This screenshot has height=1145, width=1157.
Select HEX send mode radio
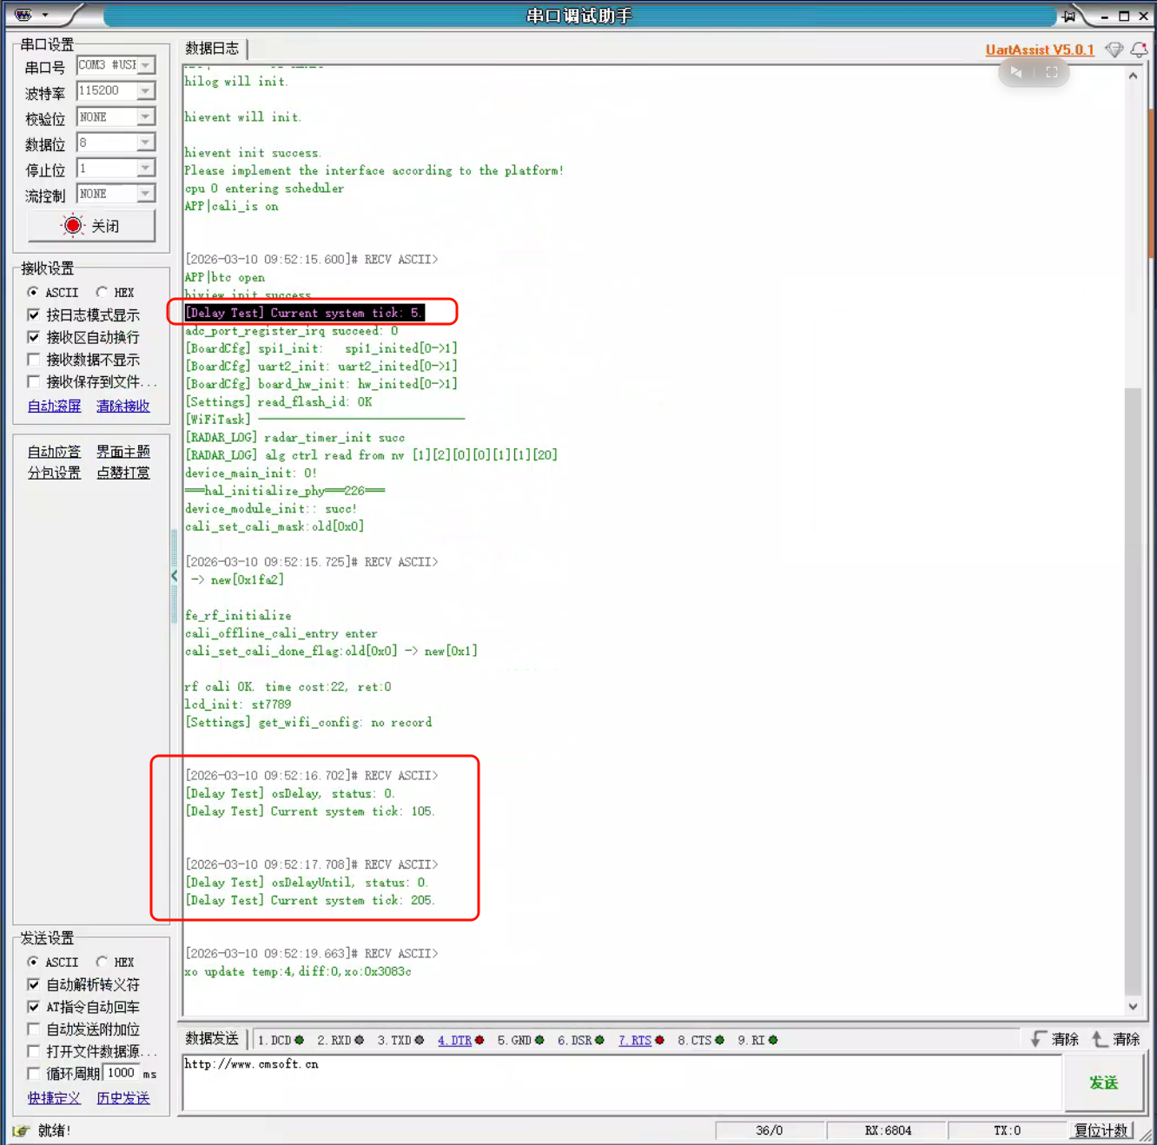[x=102, y=962]
